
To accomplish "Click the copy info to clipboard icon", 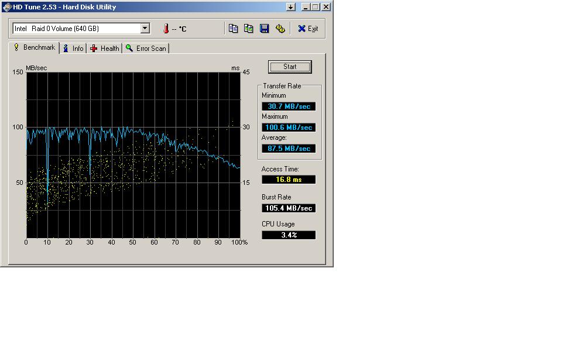I will (233, 28).
